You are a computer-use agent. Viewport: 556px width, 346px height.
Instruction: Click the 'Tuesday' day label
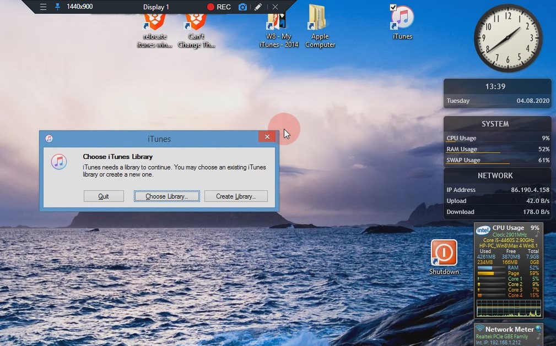[458, 101]
